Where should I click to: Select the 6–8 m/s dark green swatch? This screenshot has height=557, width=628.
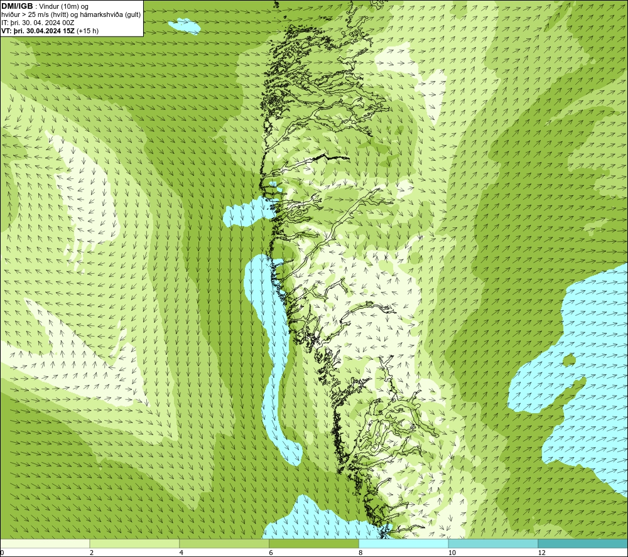[x=314, y=543]
